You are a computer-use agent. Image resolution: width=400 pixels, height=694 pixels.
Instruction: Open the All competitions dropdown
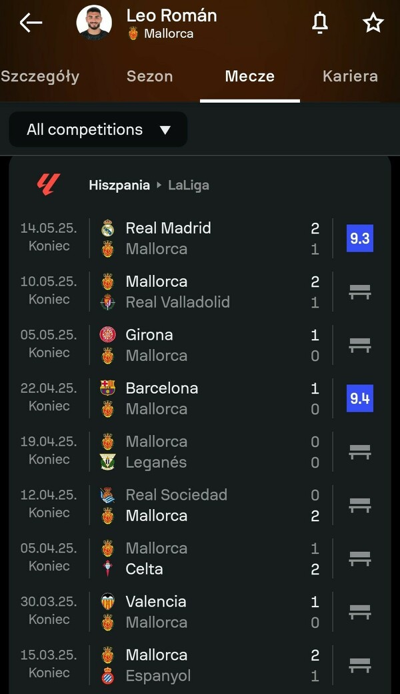click(98, 129)
